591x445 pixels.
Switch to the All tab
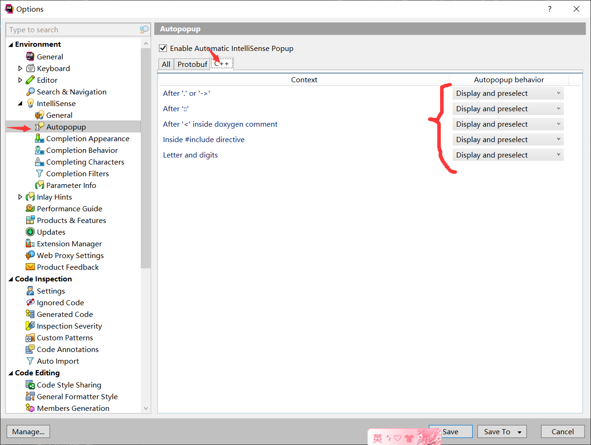pos(166,64)
